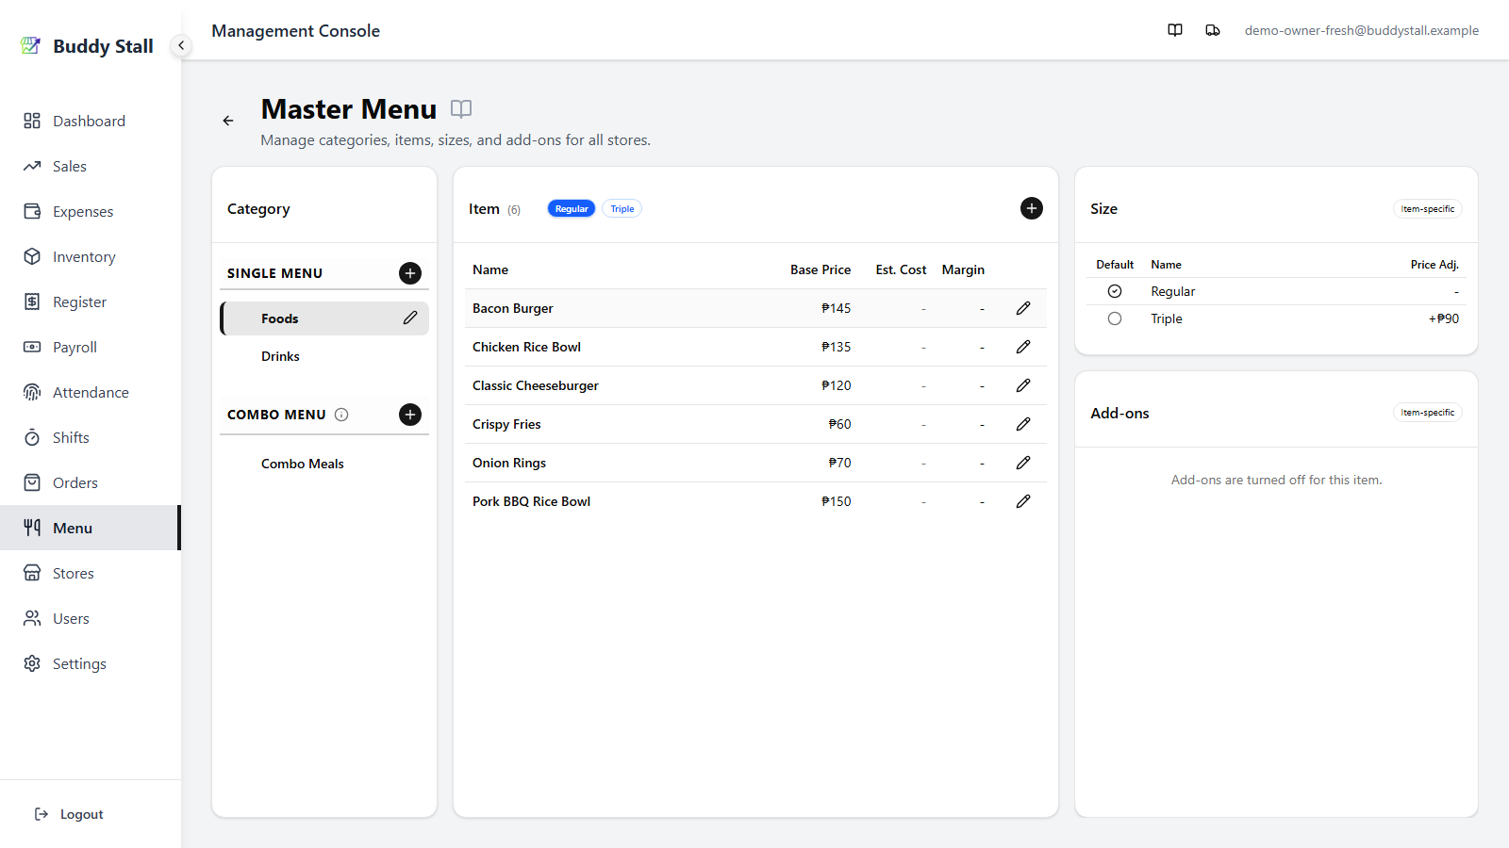Viewport: 1509px width, 848px height.
Task: Add a new Combo Menu category
Action: tap(410, 415)
